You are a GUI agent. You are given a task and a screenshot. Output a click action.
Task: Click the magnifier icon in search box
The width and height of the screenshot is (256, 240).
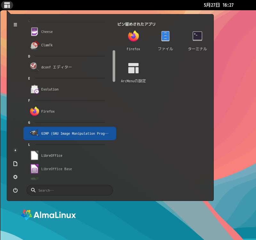coord(33,190)
